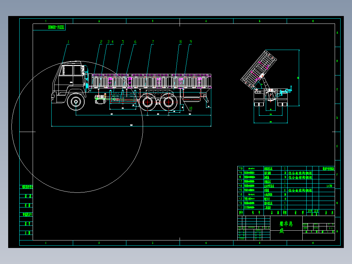Click callout number 2 in the drawing

101,42
